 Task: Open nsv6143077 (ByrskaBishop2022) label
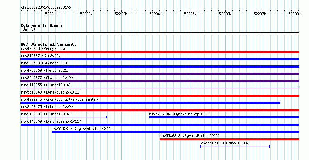pos(82,128)
